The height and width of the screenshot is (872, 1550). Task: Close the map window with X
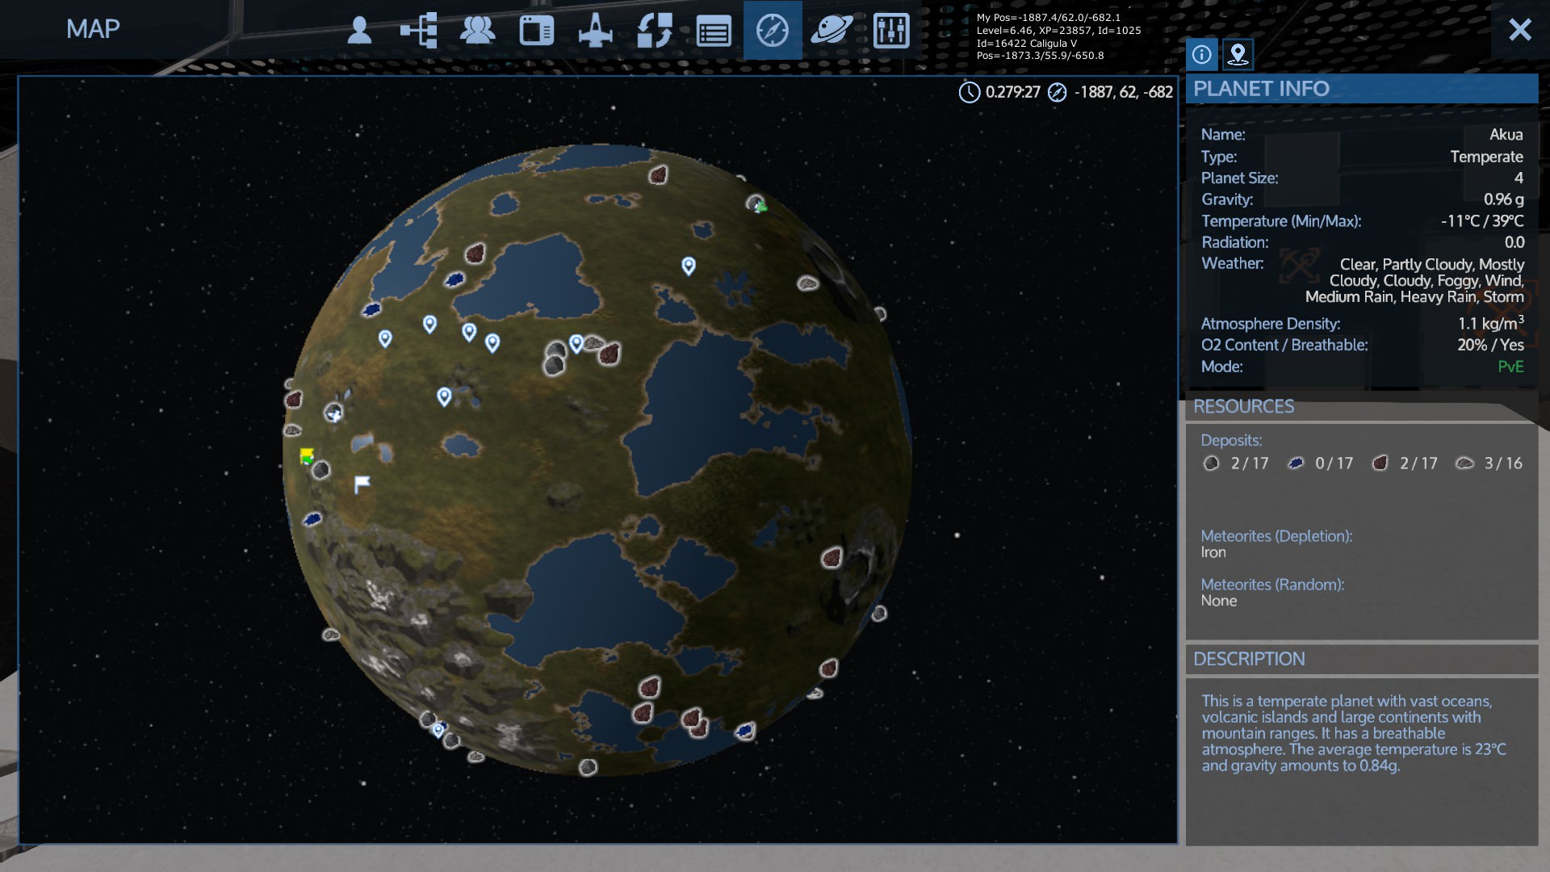click(x=1519, y=30)
